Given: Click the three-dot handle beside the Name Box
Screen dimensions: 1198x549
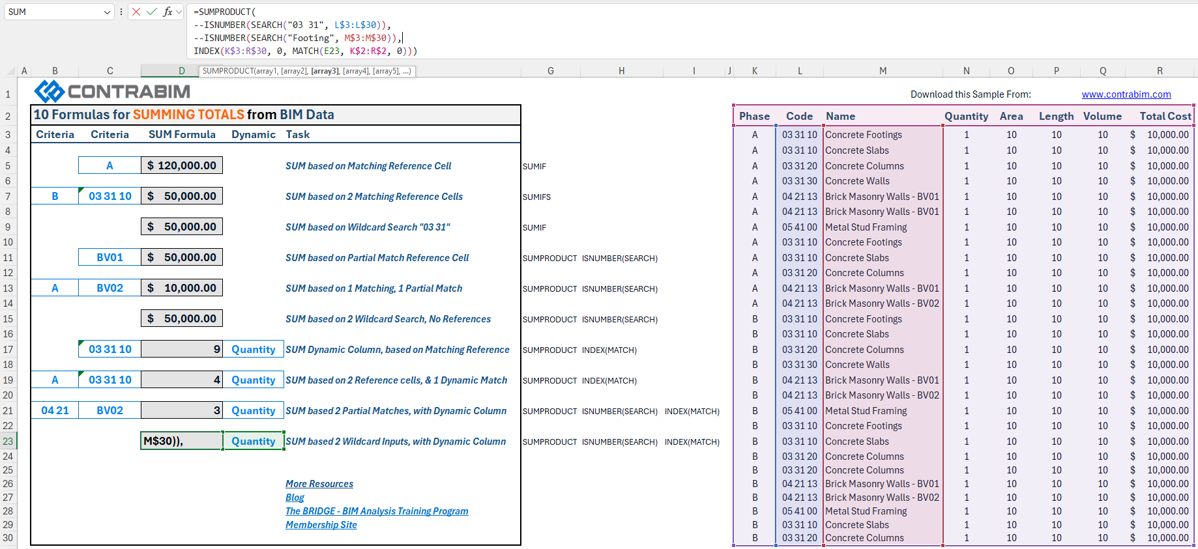Looking at the screenshot, I should pos(121,12).
